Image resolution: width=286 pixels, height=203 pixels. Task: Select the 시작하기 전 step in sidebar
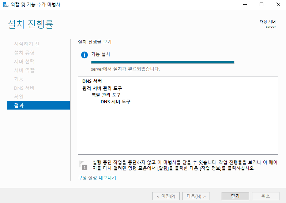click(27, 44)
